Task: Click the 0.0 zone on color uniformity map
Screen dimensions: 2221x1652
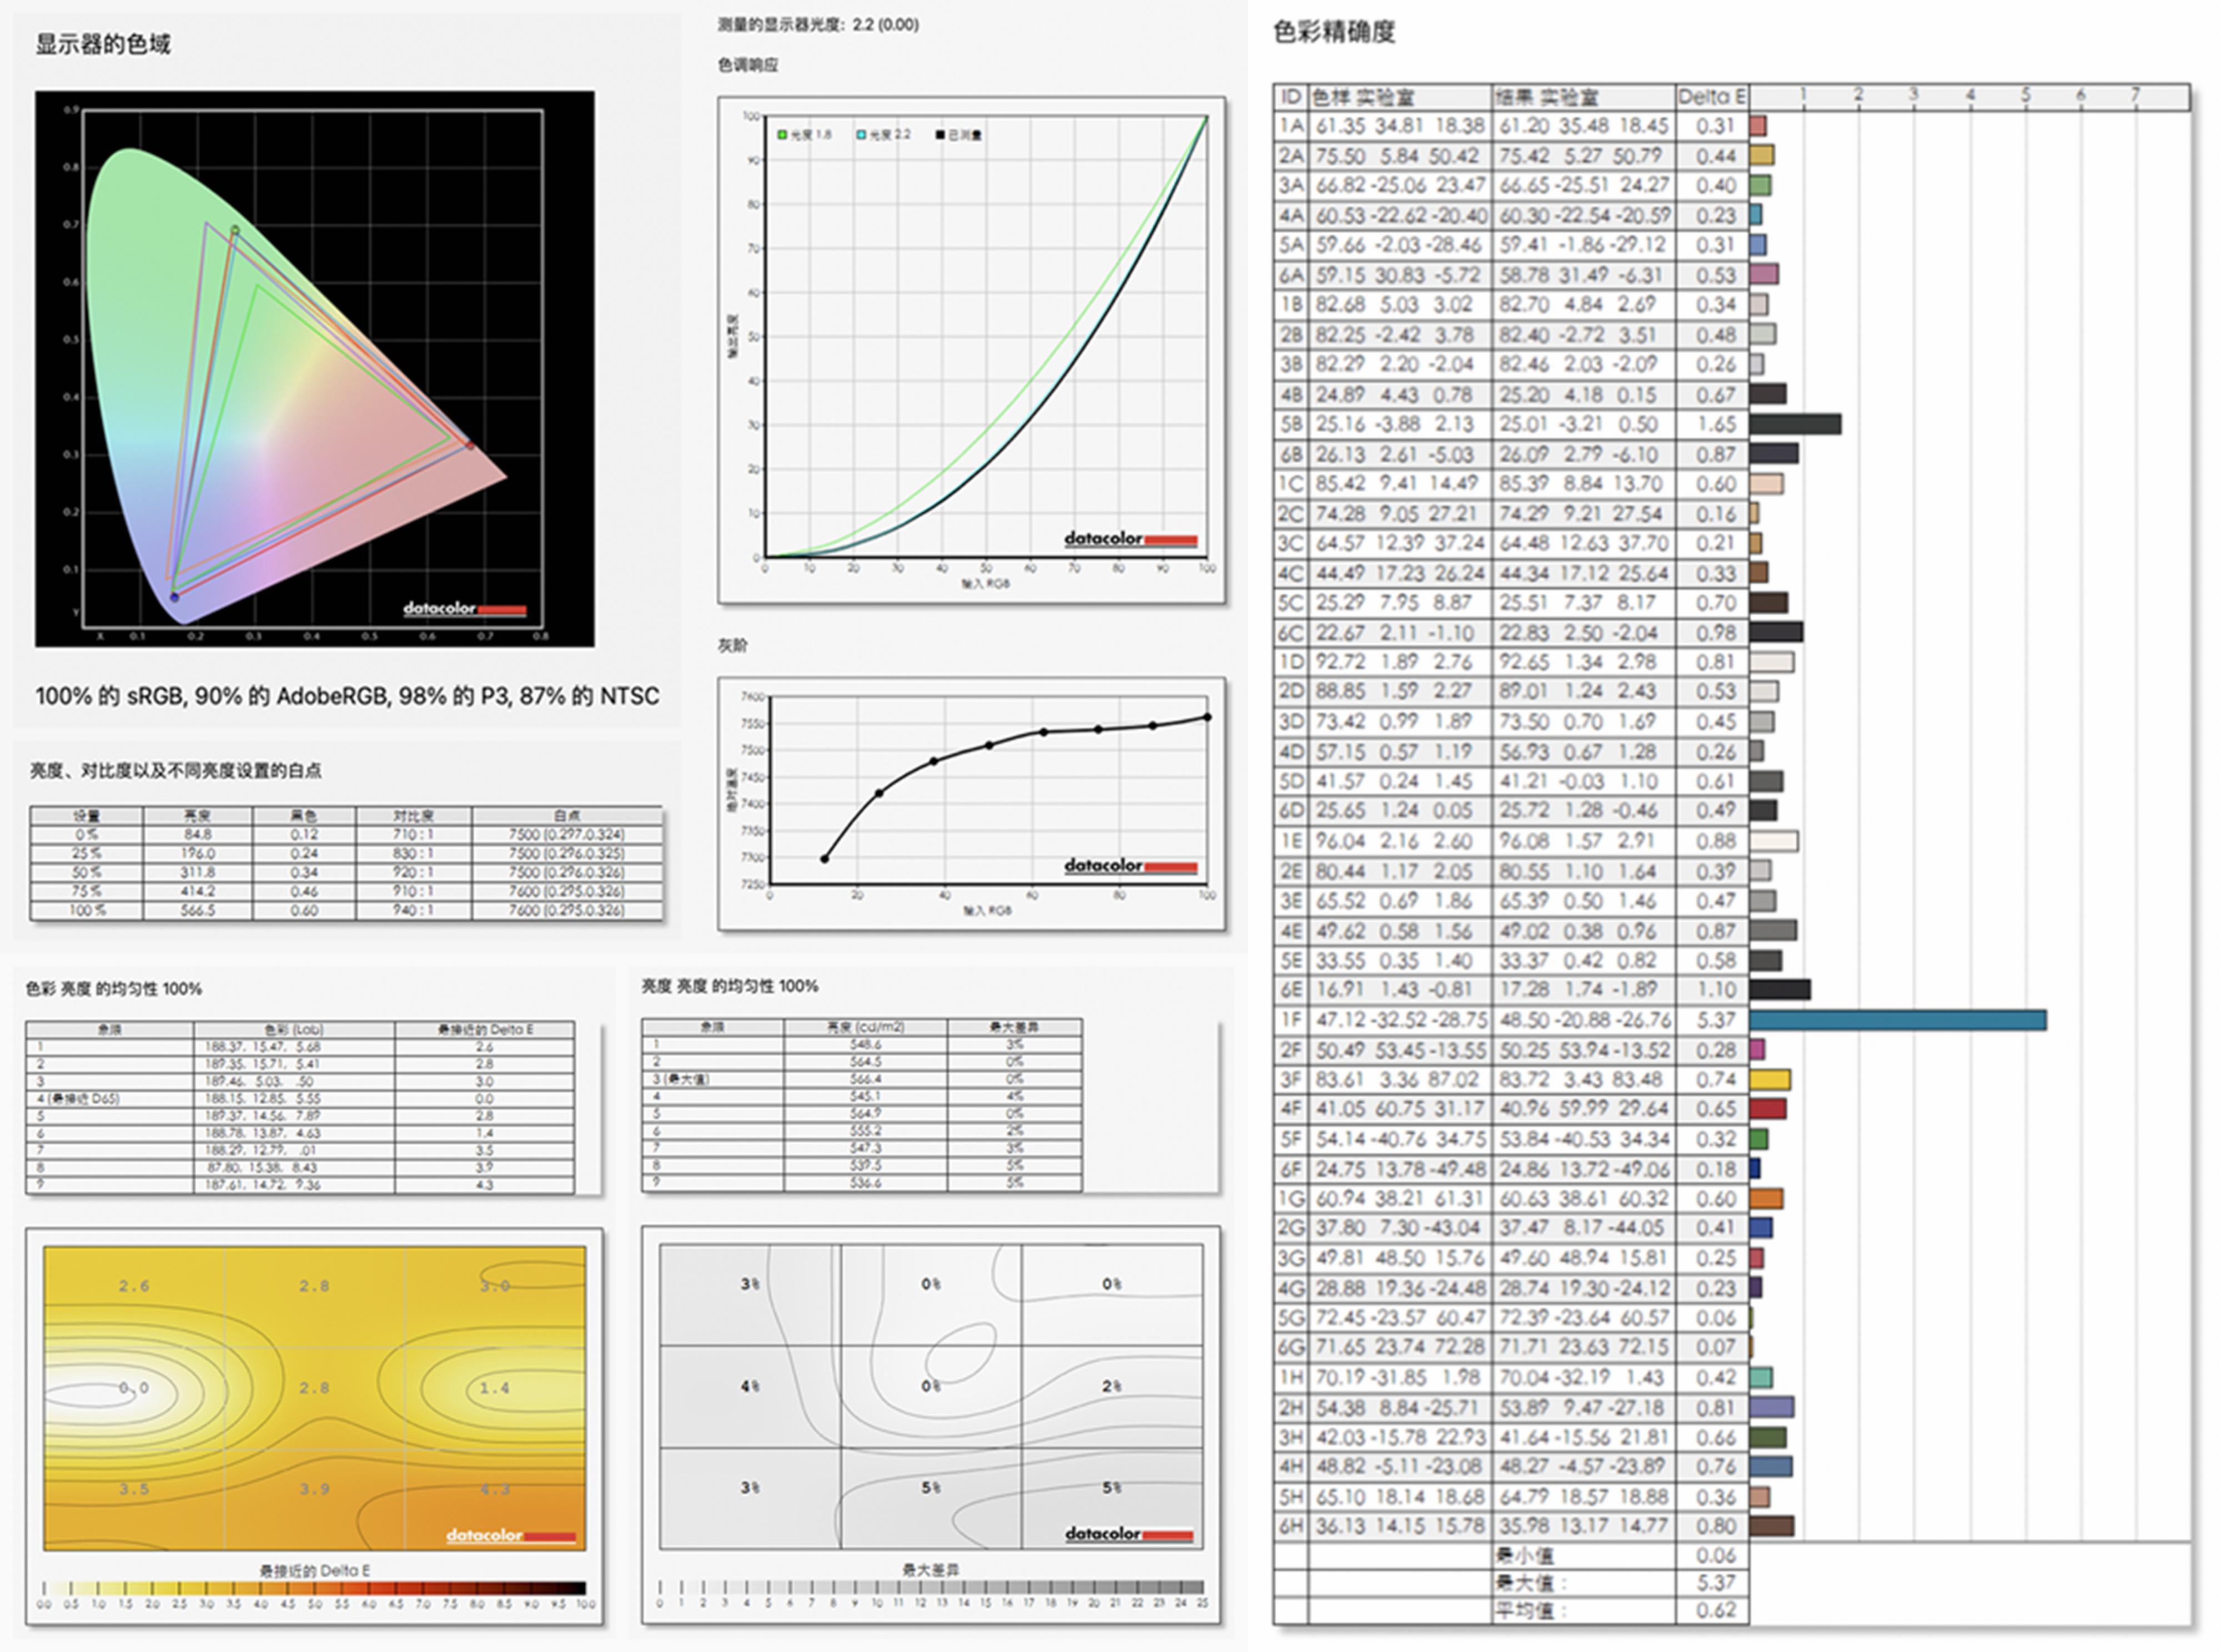Action: tap(133, 1388)
